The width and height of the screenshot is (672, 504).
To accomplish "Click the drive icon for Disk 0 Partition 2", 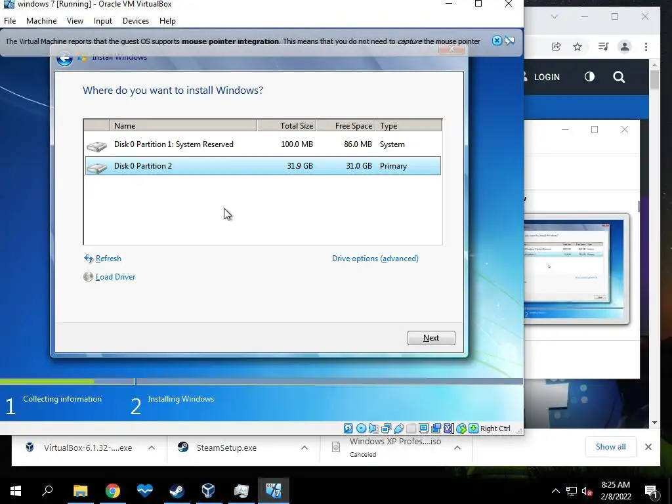I will [x=96, y=167].
